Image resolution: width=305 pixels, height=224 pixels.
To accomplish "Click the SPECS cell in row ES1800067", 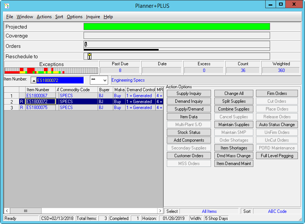I will [78, 96].
